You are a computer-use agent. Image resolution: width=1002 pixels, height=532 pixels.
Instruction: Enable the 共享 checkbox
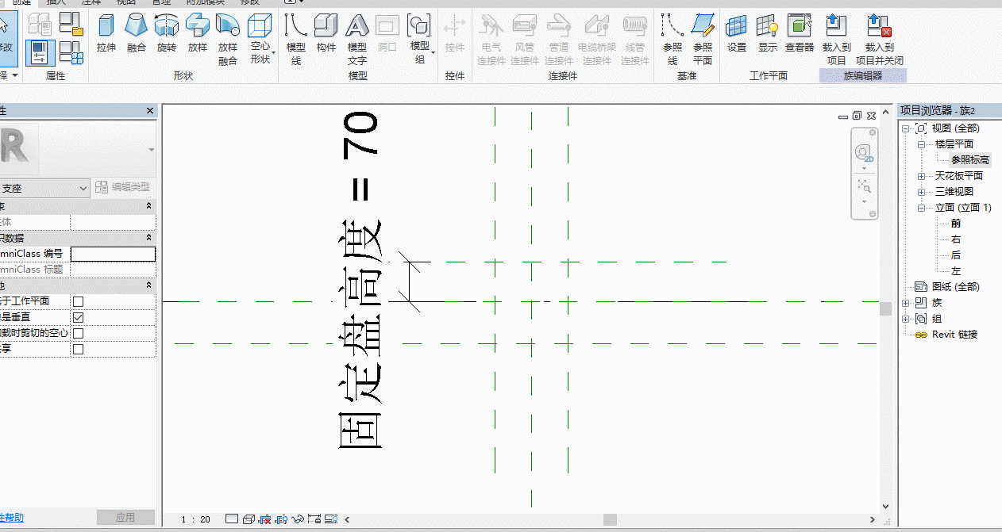79,349
